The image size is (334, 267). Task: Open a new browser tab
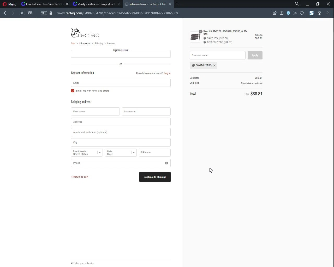(x=178, y=4)
